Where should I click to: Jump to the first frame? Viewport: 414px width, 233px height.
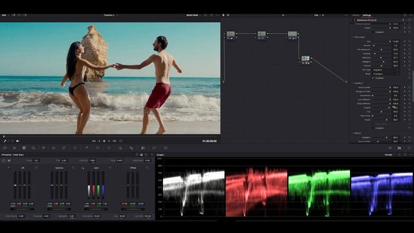click(93, 141)
